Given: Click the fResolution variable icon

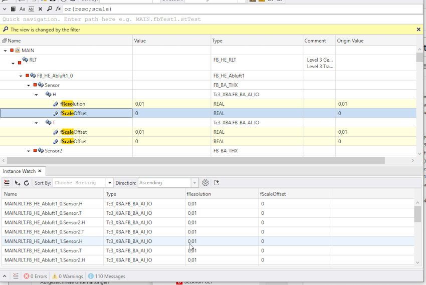Looking at the screenshot, I should click(56, 104).
